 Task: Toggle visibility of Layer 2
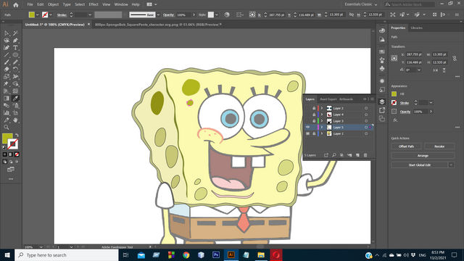[x=307, y=108]
